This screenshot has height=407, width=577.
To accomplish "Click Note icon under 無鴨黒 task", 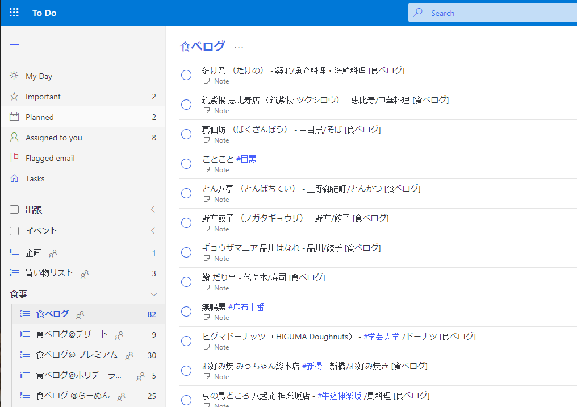I will tap(207, 318).
